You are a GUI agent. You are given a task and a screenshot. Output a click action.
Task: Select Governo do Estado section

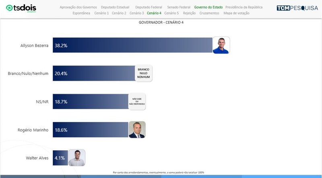pos(208,7)
